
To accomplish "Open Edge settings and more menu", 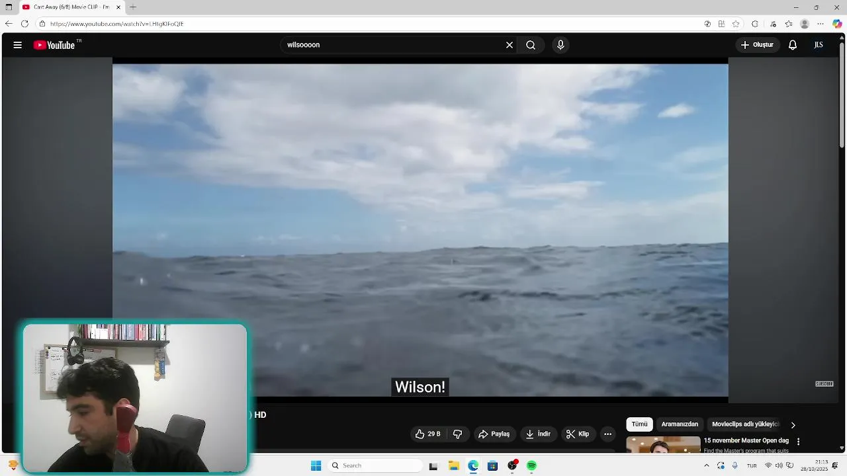I will (821, 24).
